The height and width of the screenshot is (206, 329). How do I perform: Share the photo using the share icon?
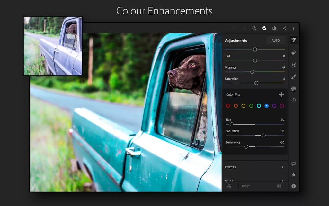pos(285,28)
